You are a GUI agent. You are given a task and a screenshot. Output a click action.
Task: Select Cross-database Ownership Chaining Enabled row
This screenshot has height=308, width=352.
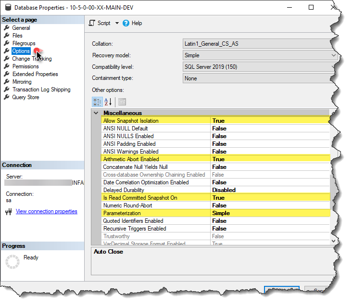pyautogui.click(x=215, y=175)
